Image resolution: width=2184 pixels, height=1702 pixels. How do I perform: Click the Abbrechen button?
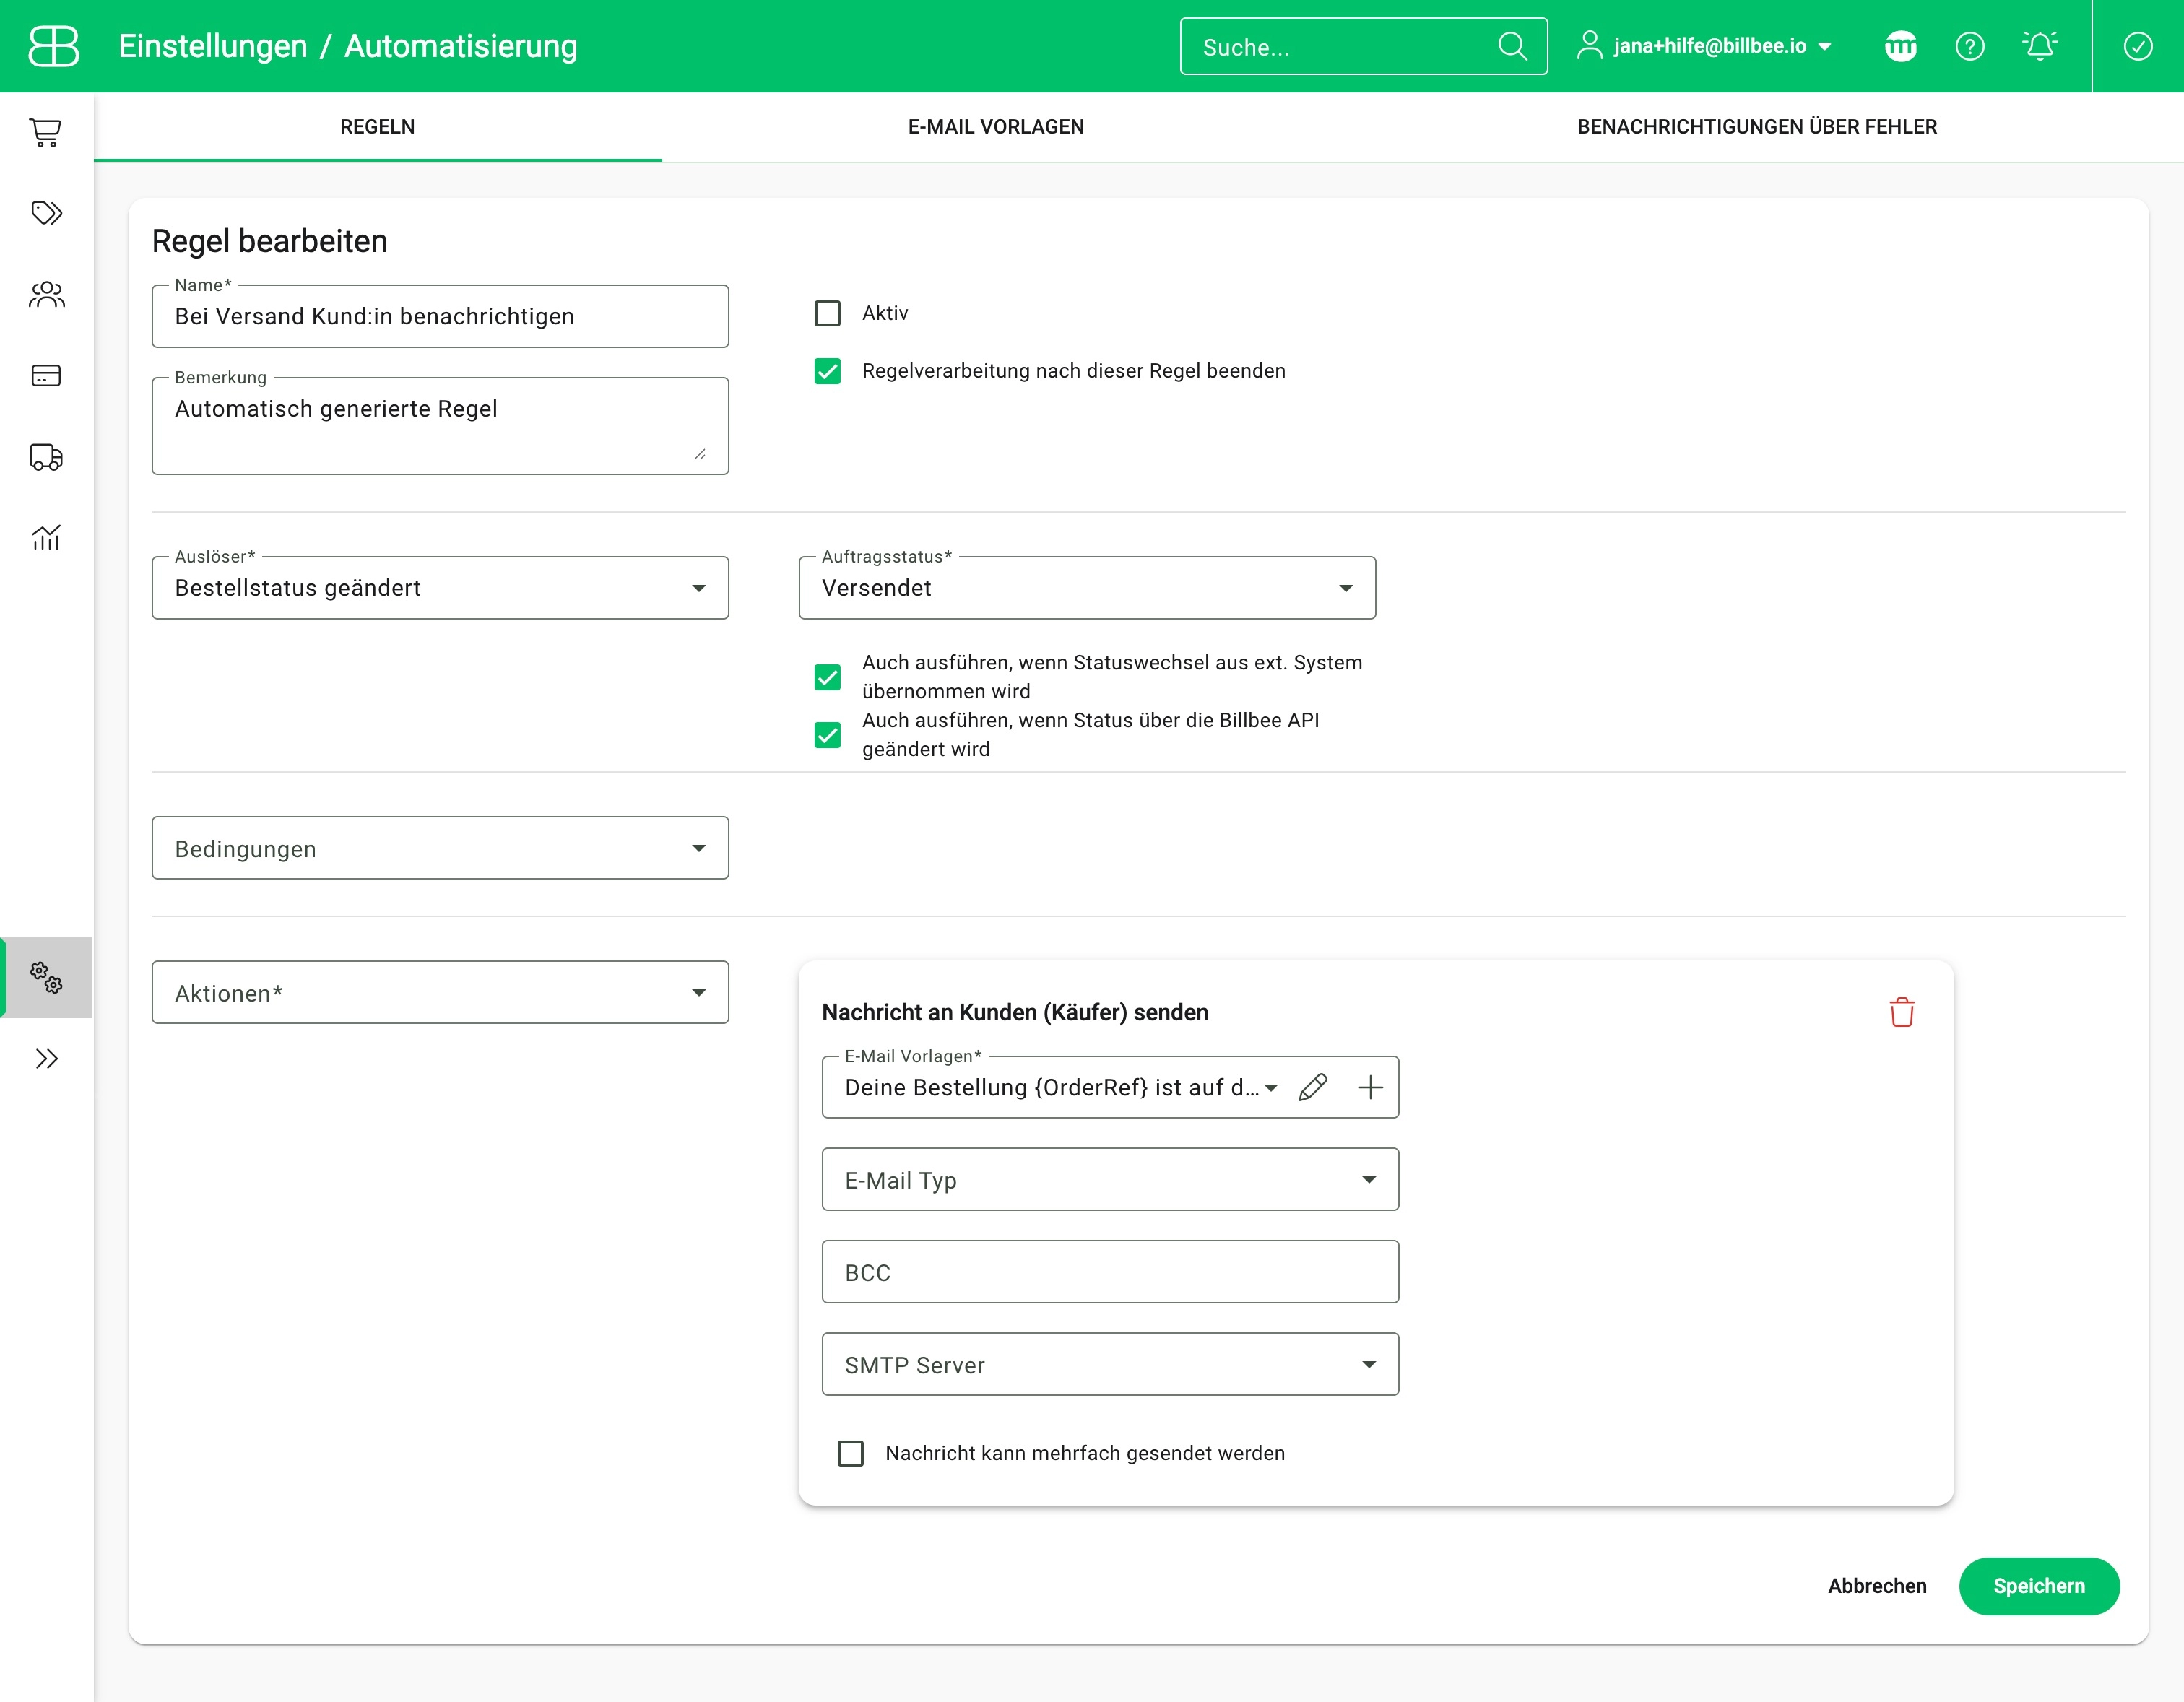tap(1877, 1586)
